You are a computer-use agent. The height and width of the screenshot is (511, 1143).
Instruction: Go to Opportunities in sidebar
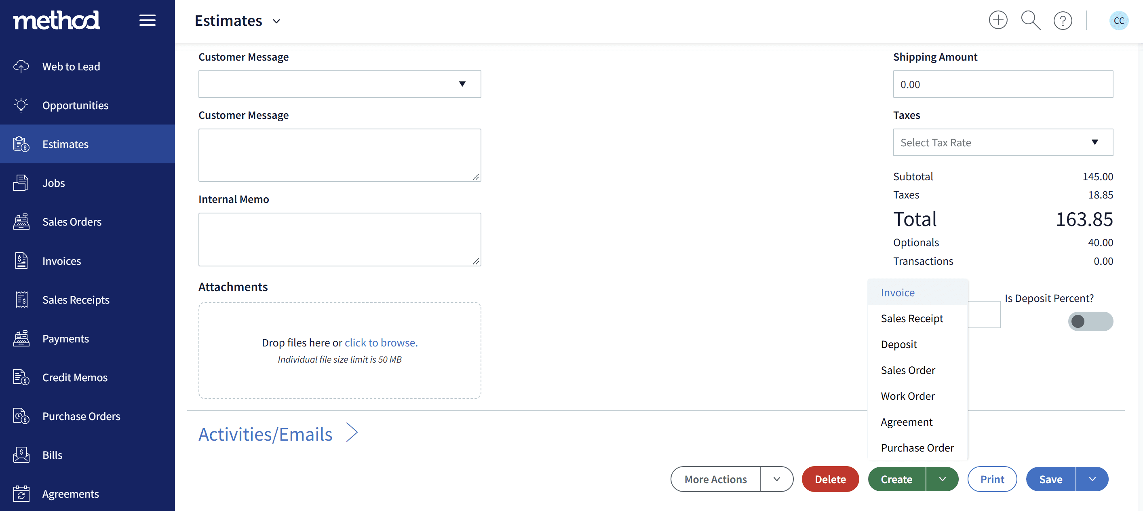pos(87,105)
